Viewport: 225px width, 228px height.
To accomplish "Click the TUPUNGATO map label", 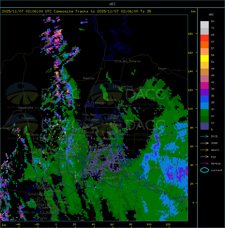I will click(x=44, y=188).
